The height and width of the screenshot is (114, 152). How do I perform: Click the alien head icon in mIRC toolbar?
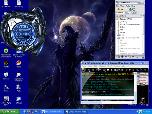pyautogui.click(x=108, y=70)
